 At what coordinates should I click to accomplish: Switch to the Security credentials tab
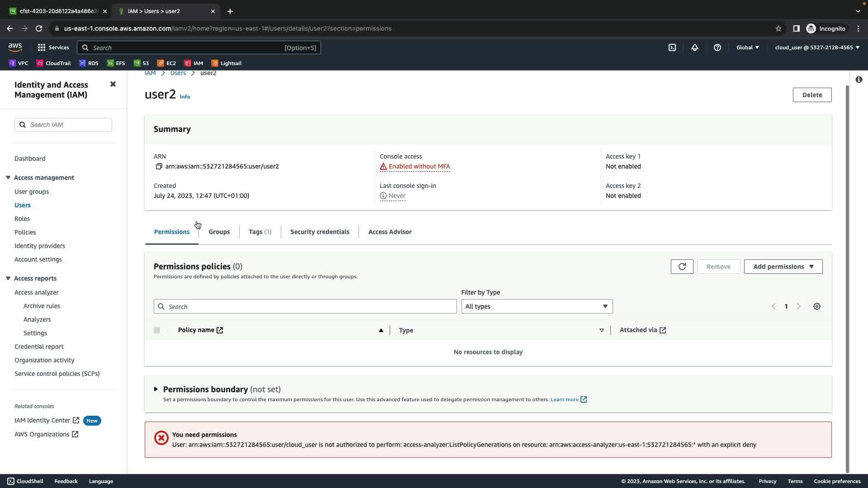pos(320,232)
